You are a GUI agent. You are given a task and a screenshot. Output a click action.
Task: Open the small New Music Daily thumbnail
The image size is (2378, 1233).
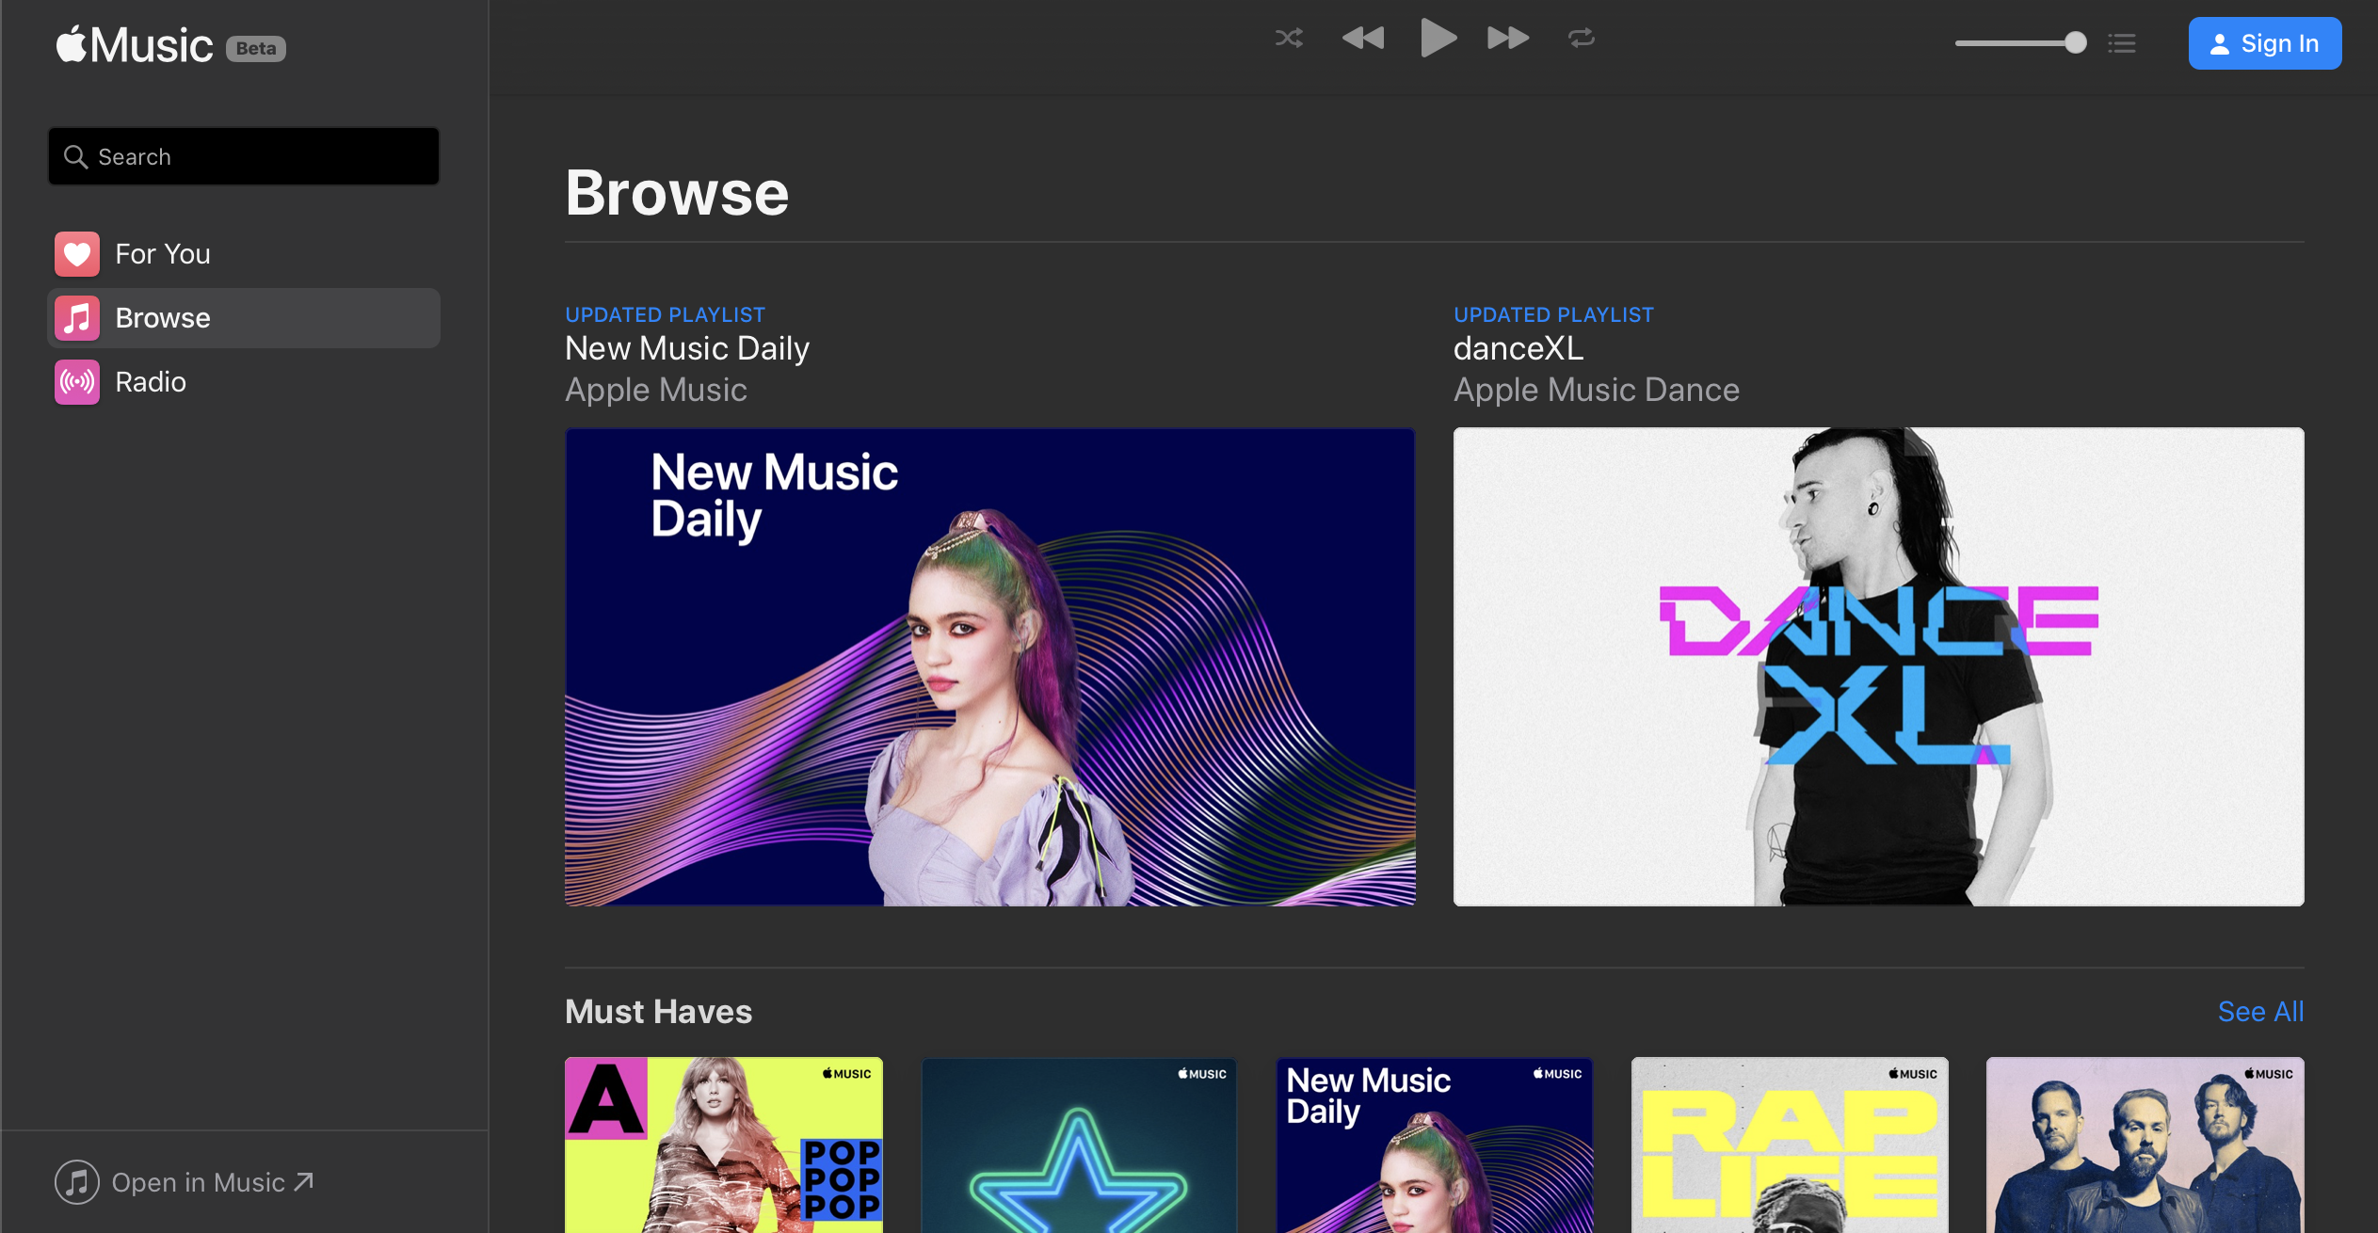(1435, 1145)
